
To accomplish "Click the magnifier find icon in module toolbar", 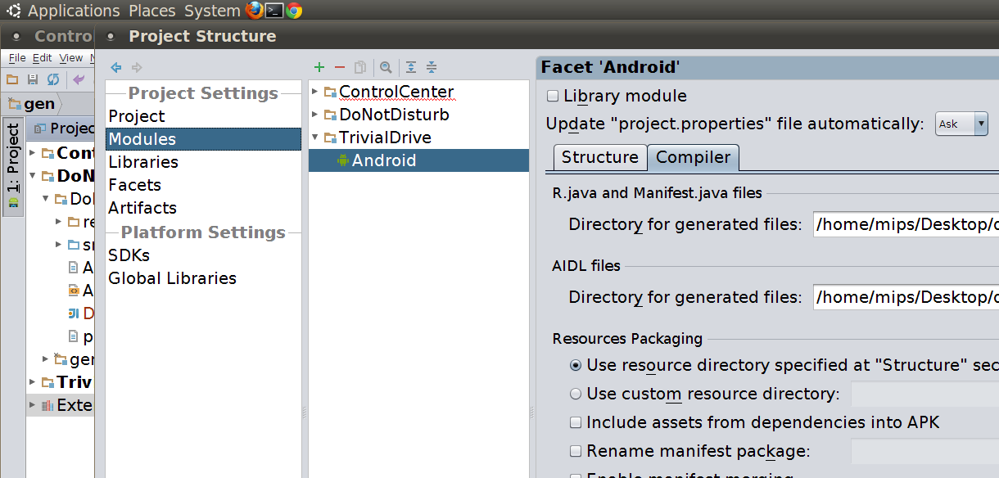I will (x=386, y=67).
